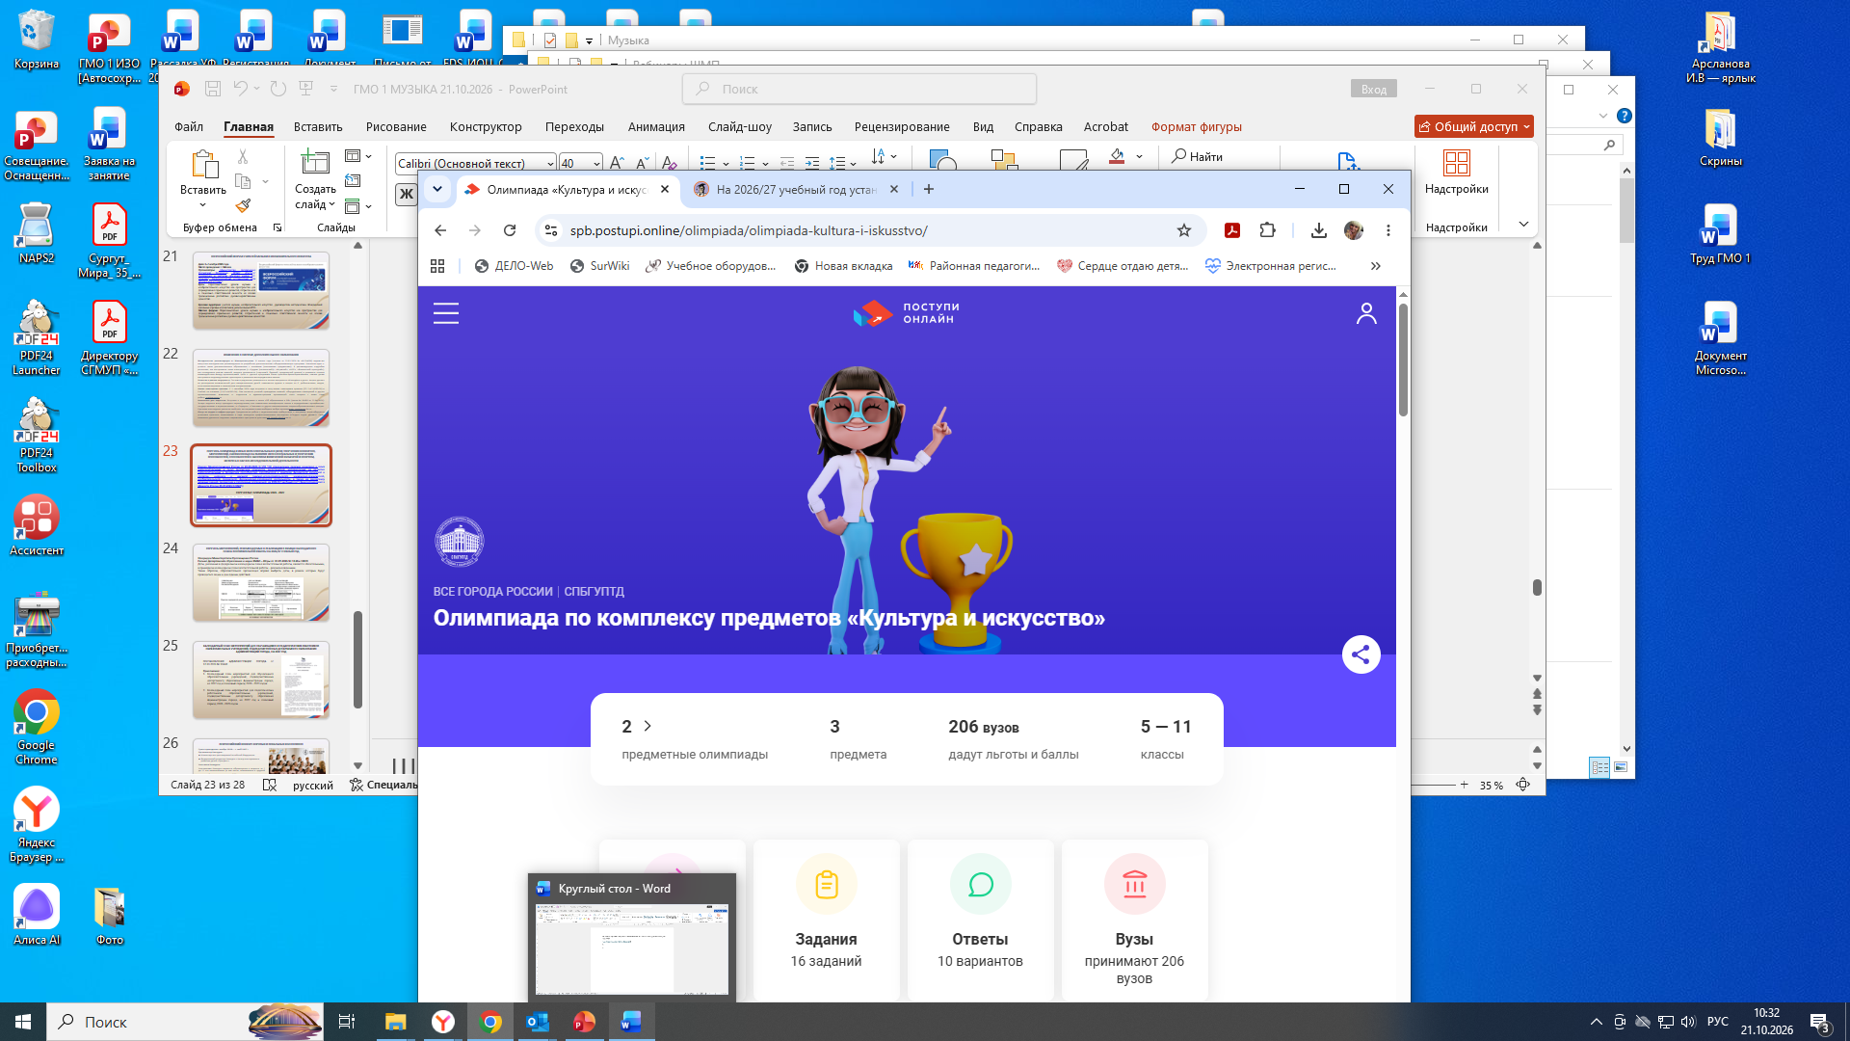This screenshot has height=1041, width=1850.
Task: Reload the page in Chrome
Action: [510, 230]
